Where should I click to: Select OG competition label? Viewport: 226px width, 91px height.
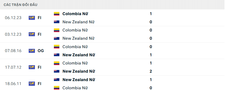coord(41,51)
